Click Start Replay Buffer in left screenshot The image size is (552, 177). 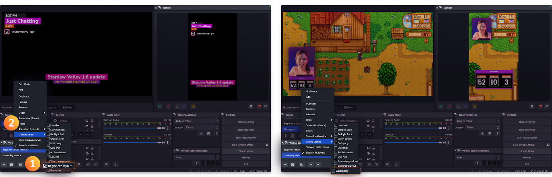coord(246,138)
